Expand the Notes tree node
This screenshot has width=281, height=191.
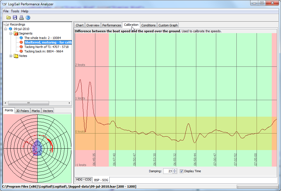11,56
